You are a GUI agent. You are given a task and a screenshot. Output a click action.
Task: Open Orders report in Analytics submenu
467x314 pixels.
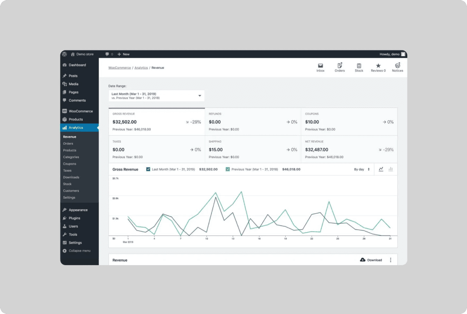[68, 144]
